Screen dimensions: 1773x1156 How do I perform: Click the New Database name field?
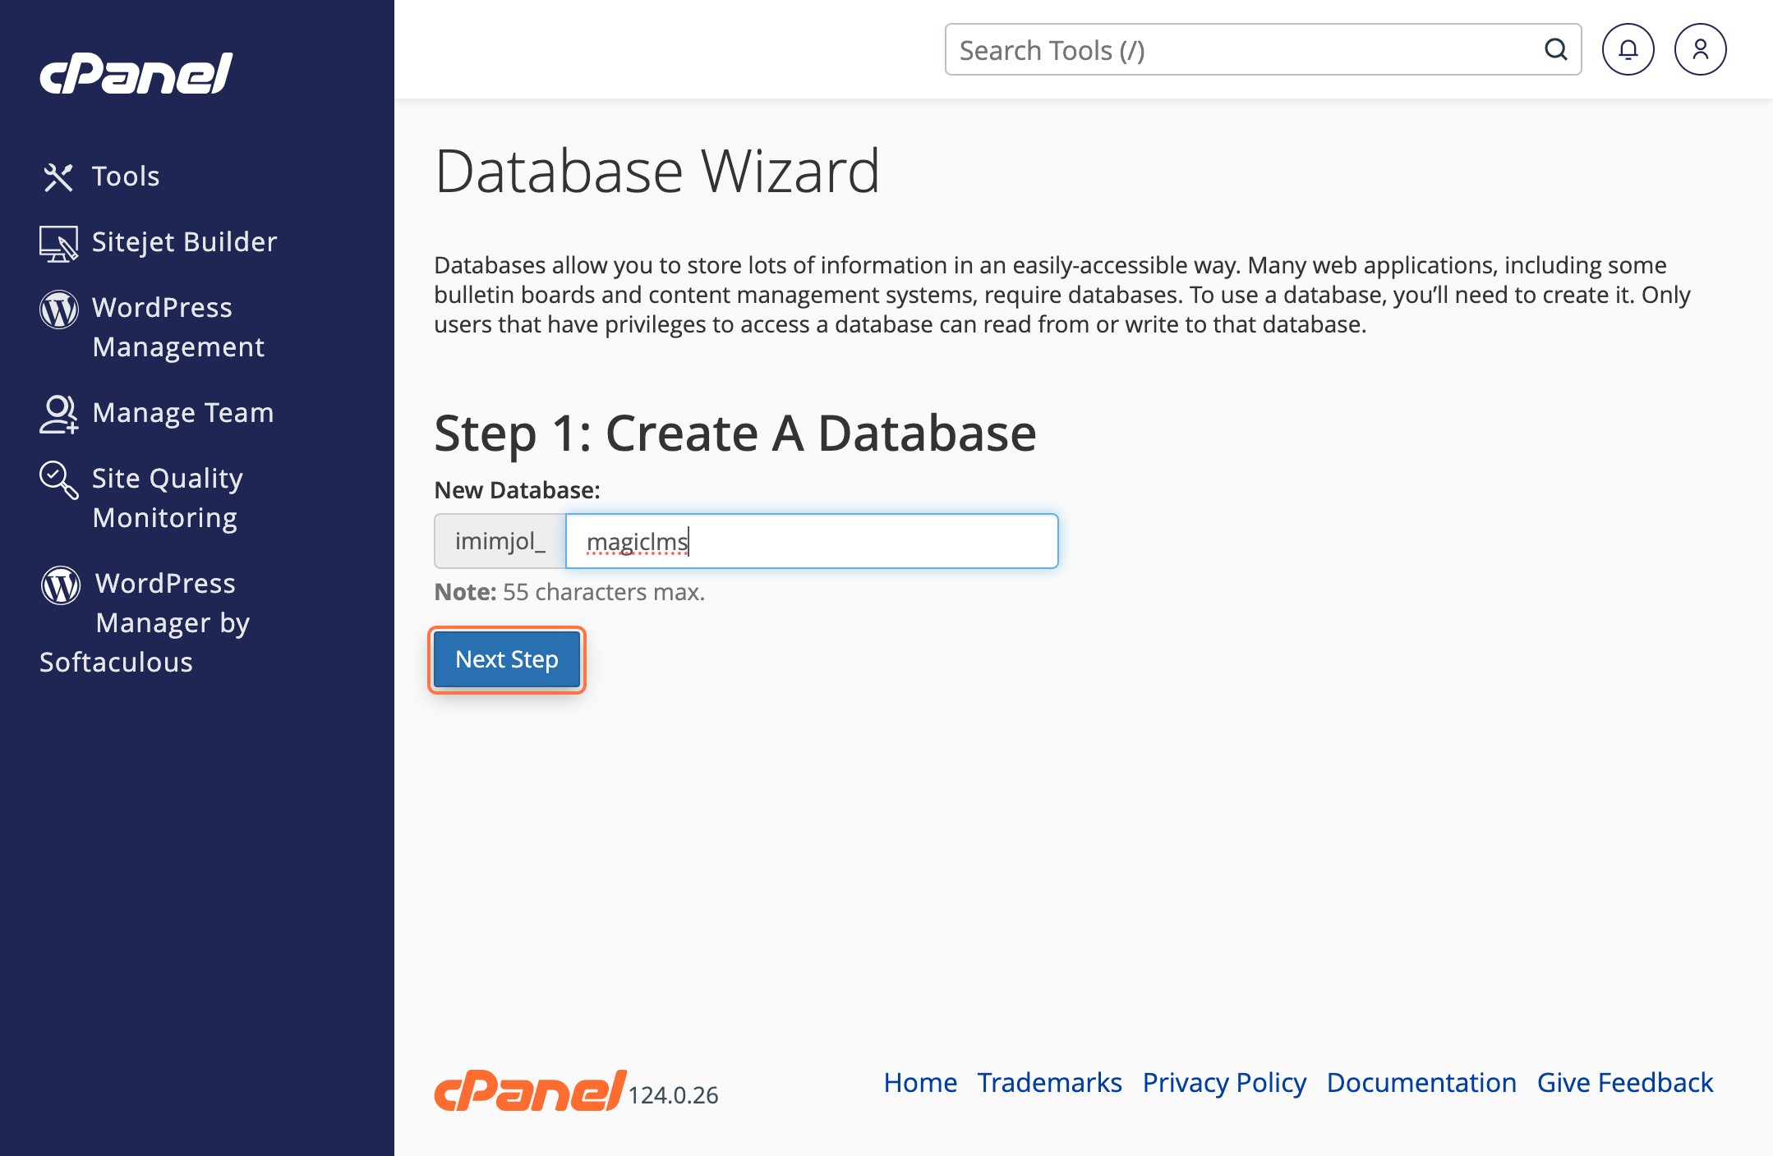(x=812, y=541)
